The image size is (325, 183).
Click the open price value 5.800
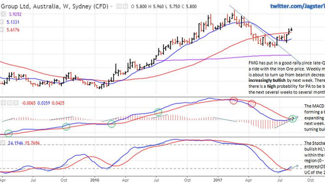point(141,7)
